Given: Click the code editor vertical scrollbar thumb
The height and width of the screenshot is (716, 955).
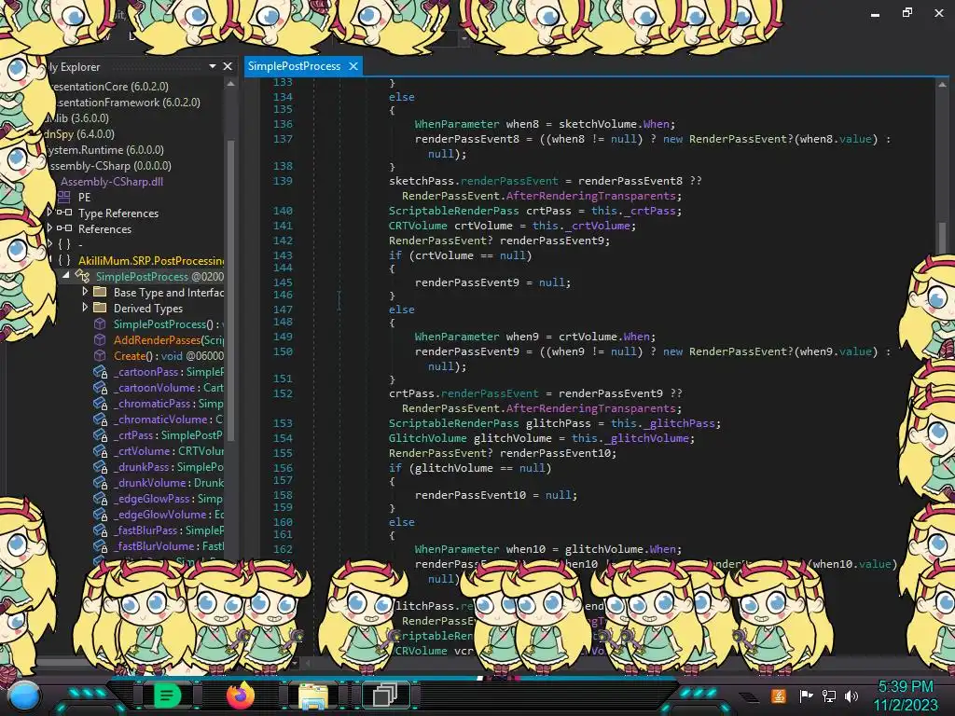Looking at the screenshot, I should (942, 237).
